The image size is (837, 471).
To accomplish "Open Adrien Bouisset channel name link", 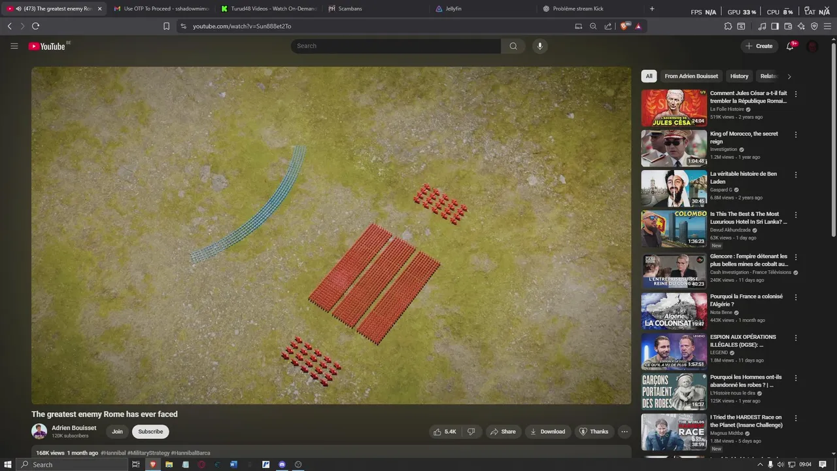I will point(74,428).
